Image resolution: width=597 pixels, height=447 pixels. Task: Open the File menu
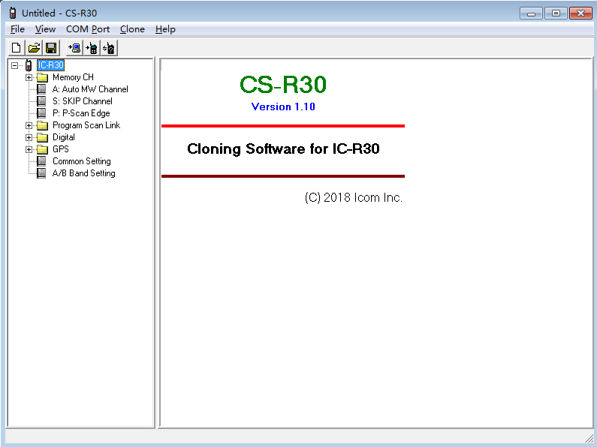[17, 29]
